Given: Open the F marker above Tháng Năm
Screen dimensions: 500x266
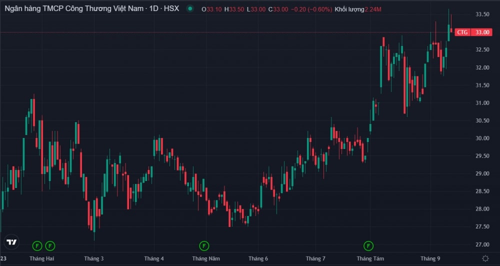Looking at the screenshot, I should pyautogui.click(x=204, y=246).
